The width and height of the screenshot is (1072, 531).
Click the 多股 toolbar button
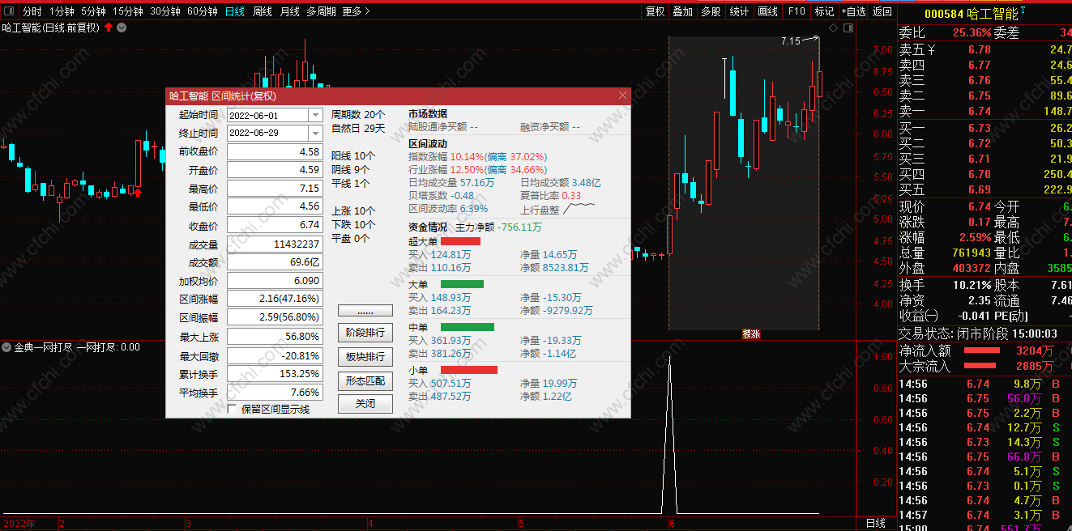(711, 11)
